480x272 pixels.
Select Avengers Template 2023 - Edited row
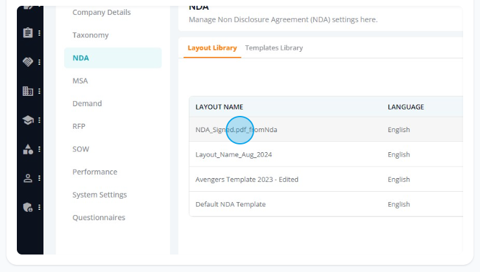pos(326,179)
